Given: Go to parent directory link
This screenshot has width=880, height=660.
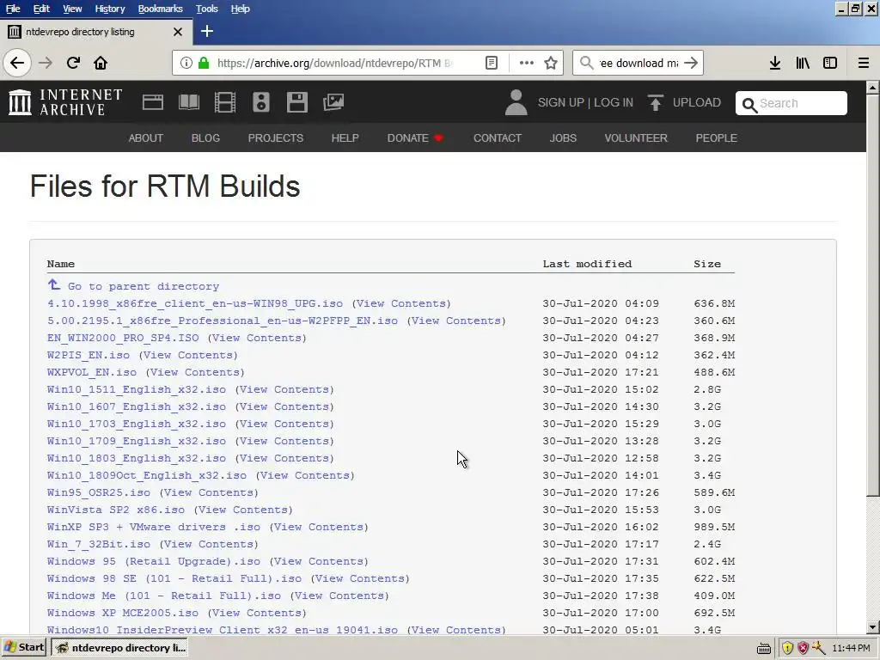Looking at the screenshot, I should (133, 286).
